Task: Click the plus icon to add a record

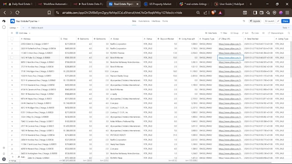Action: [12, 157]
